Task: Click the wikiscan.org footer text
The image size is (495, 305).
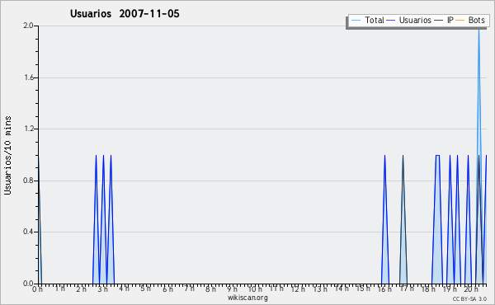Action: (x=247, y=298)
